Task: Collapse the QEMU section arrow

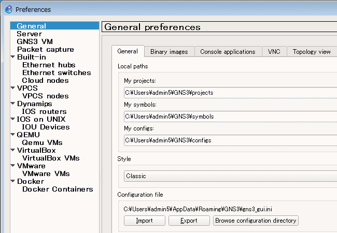Action: (13, 135)
